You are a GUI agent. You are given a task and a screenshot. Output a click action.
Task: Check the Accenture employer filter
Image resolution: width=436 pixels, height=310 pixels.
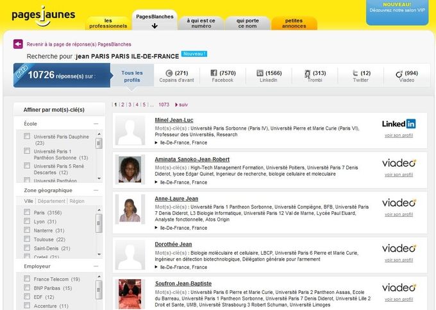pyautogui.click(x=27, y=306)
